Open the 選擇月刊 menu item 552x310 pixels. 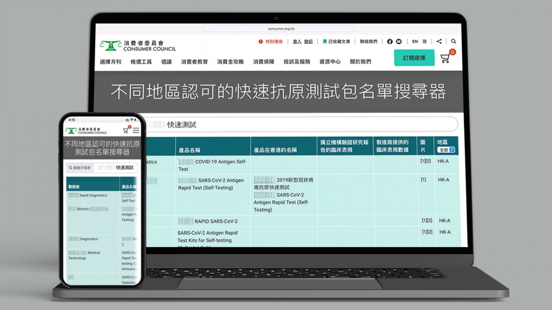[x=110, y=61]
